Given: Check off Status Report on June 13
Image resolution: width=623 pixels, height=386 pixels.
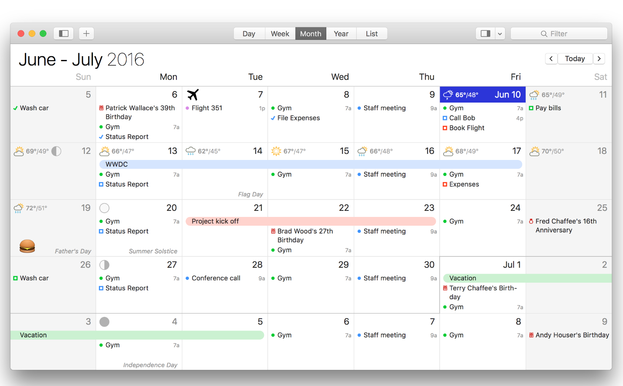Looking at the screenshot, I should [101, 184].
